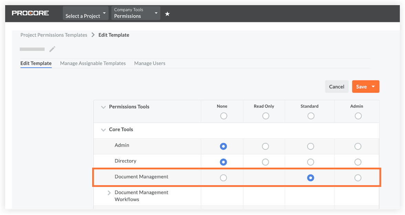
Task: Click the pencil icon to rename the template
Action: [x=52, y=49]
